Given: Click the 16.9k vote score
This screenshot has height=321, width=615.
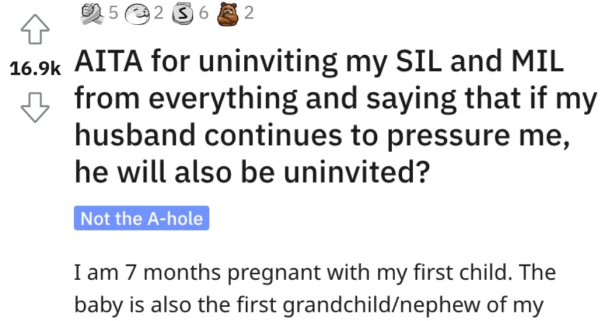Looking at the screenshot, I should click(35, 69).
